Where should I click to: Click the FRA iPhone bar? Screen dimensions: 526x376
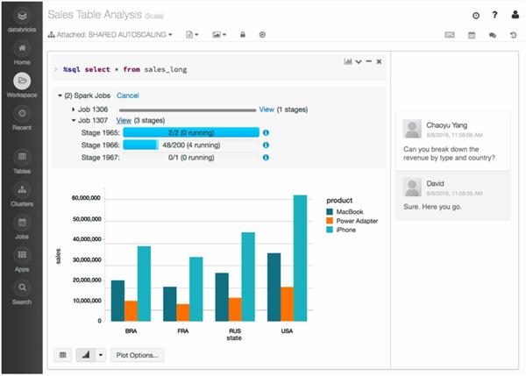195,289
